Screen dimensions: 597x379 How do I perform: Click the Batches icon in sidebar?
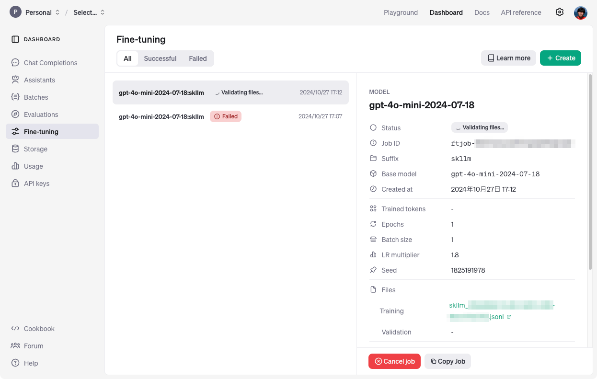(x=15, y=97)
